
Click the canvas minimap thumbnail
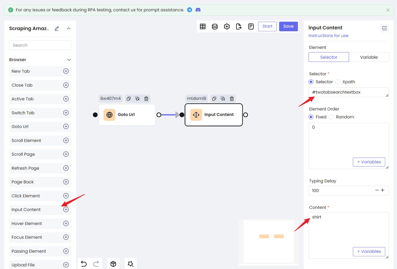[269, 241]
